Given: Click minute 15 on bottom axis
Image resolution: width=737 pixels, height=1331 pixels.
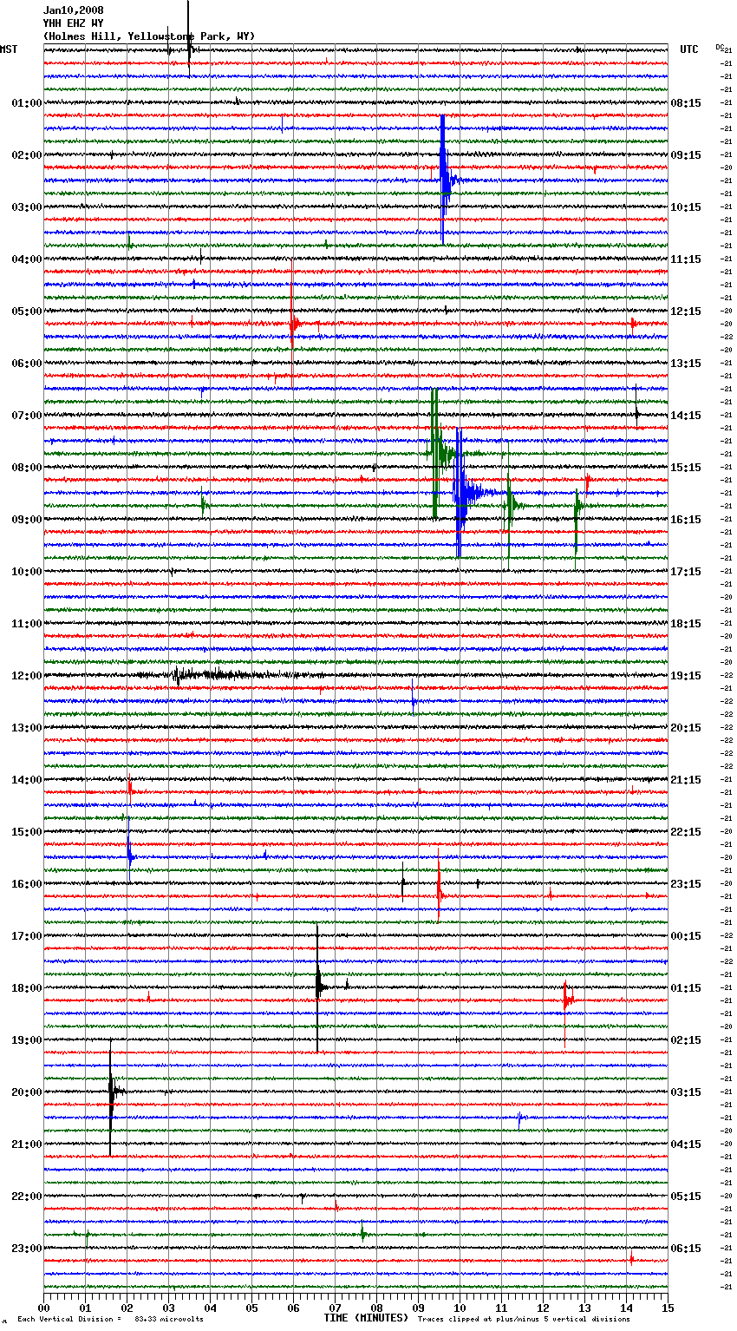Looking at the screenshot, I should [x=668, y=1308].
